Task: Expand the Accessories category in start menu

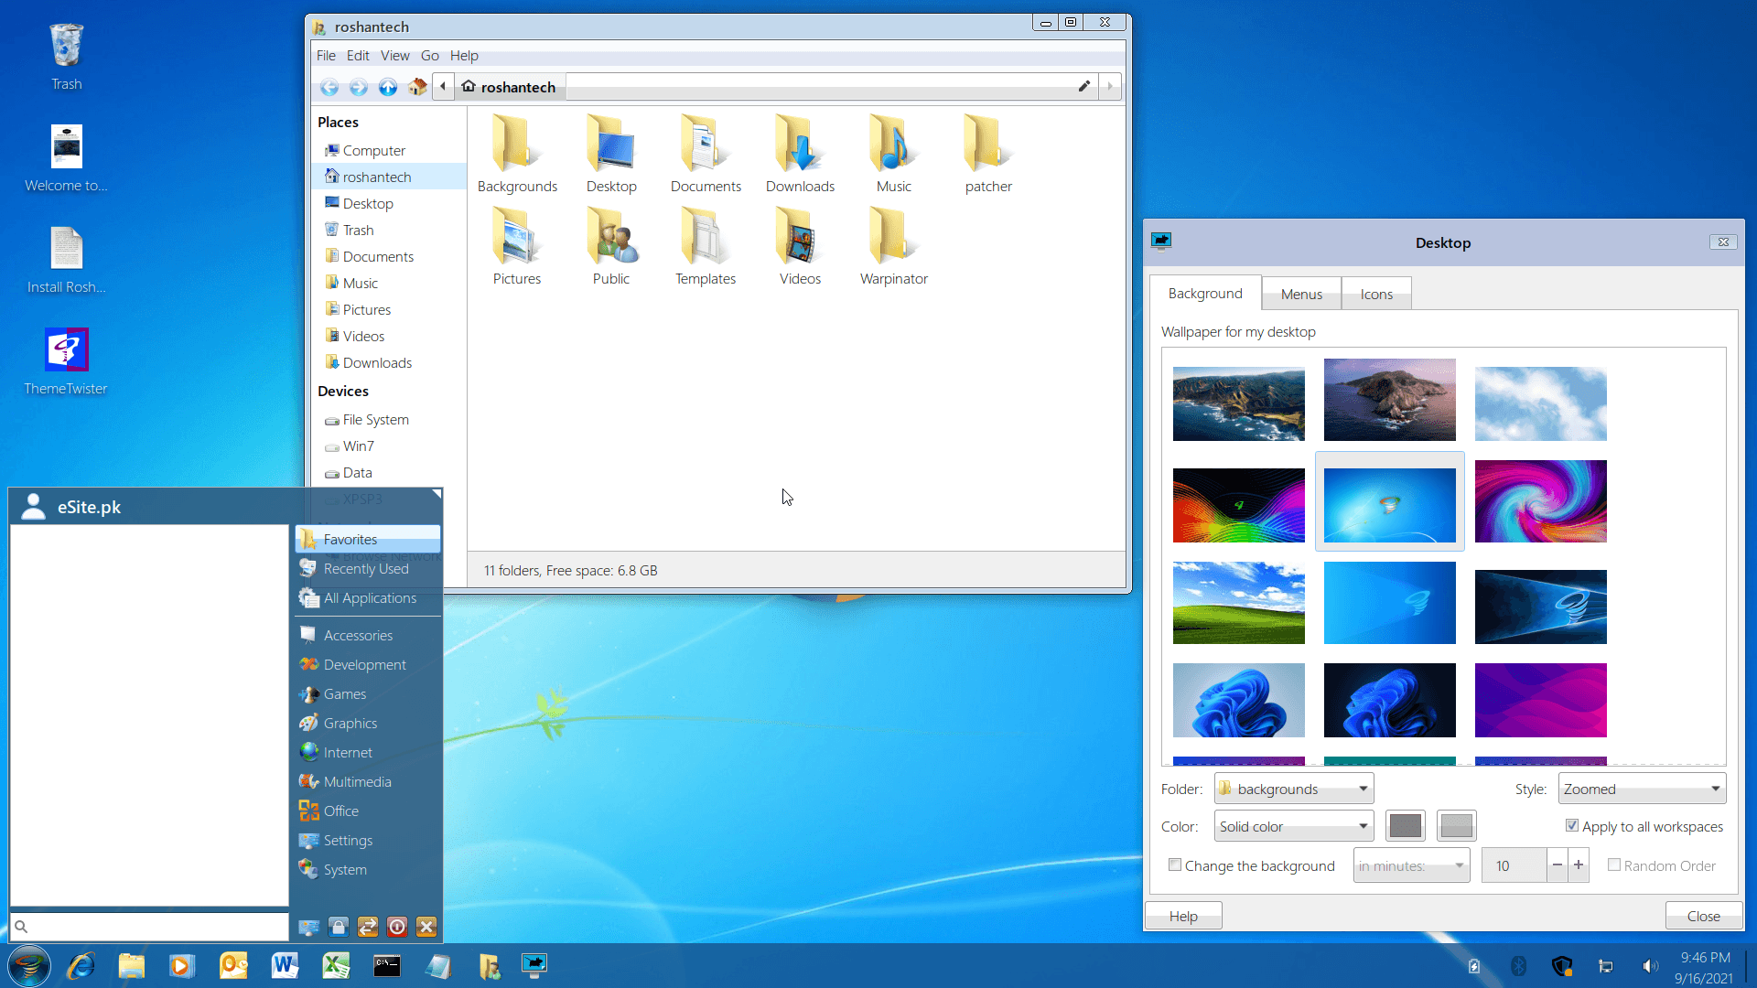Action: [x=369, y=635]
